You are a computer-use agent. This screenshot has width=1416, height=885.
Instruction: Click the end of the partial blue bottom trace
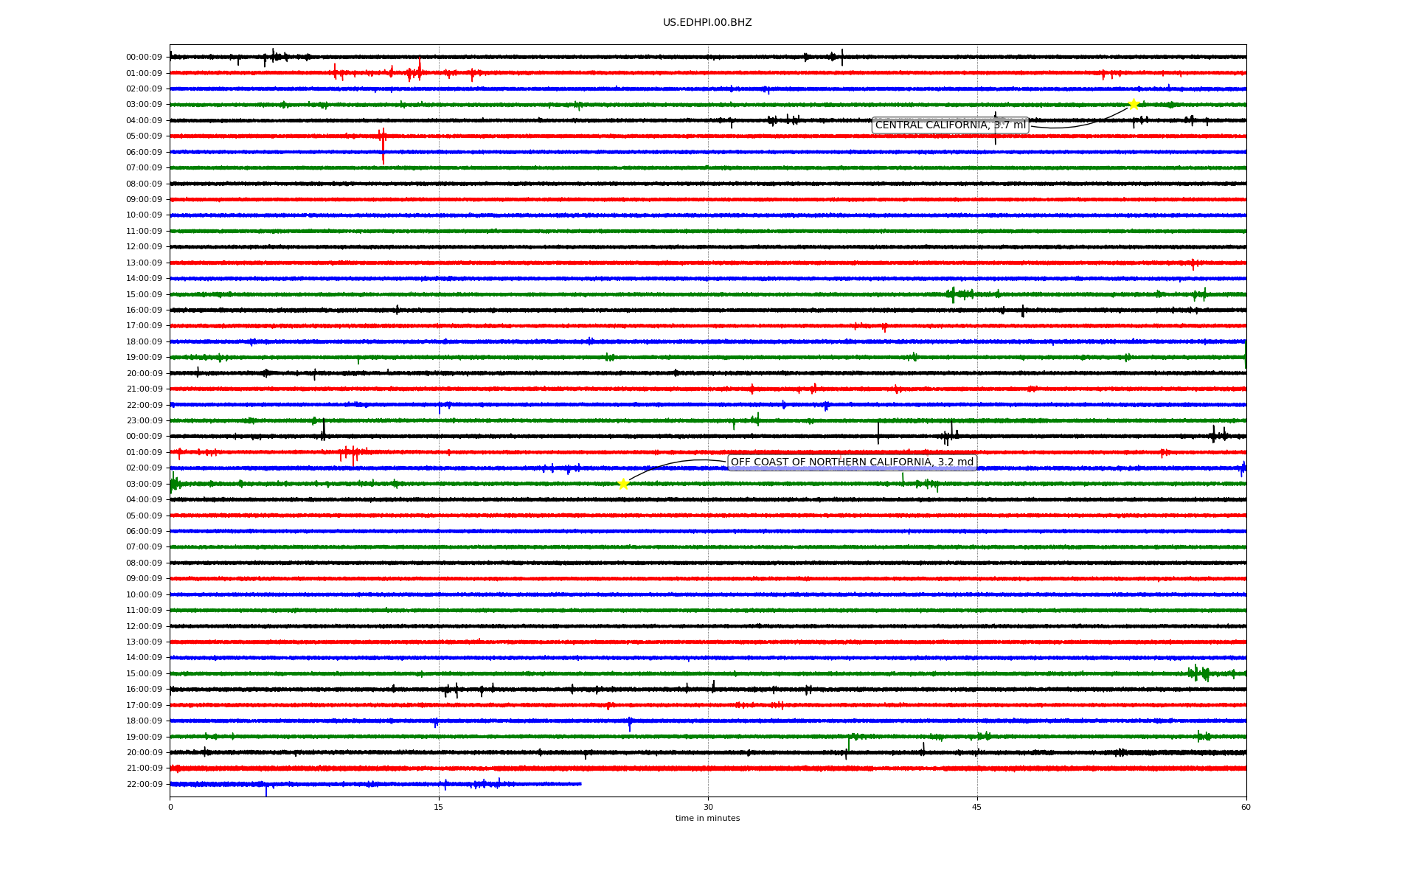click(x=580, y=784)
